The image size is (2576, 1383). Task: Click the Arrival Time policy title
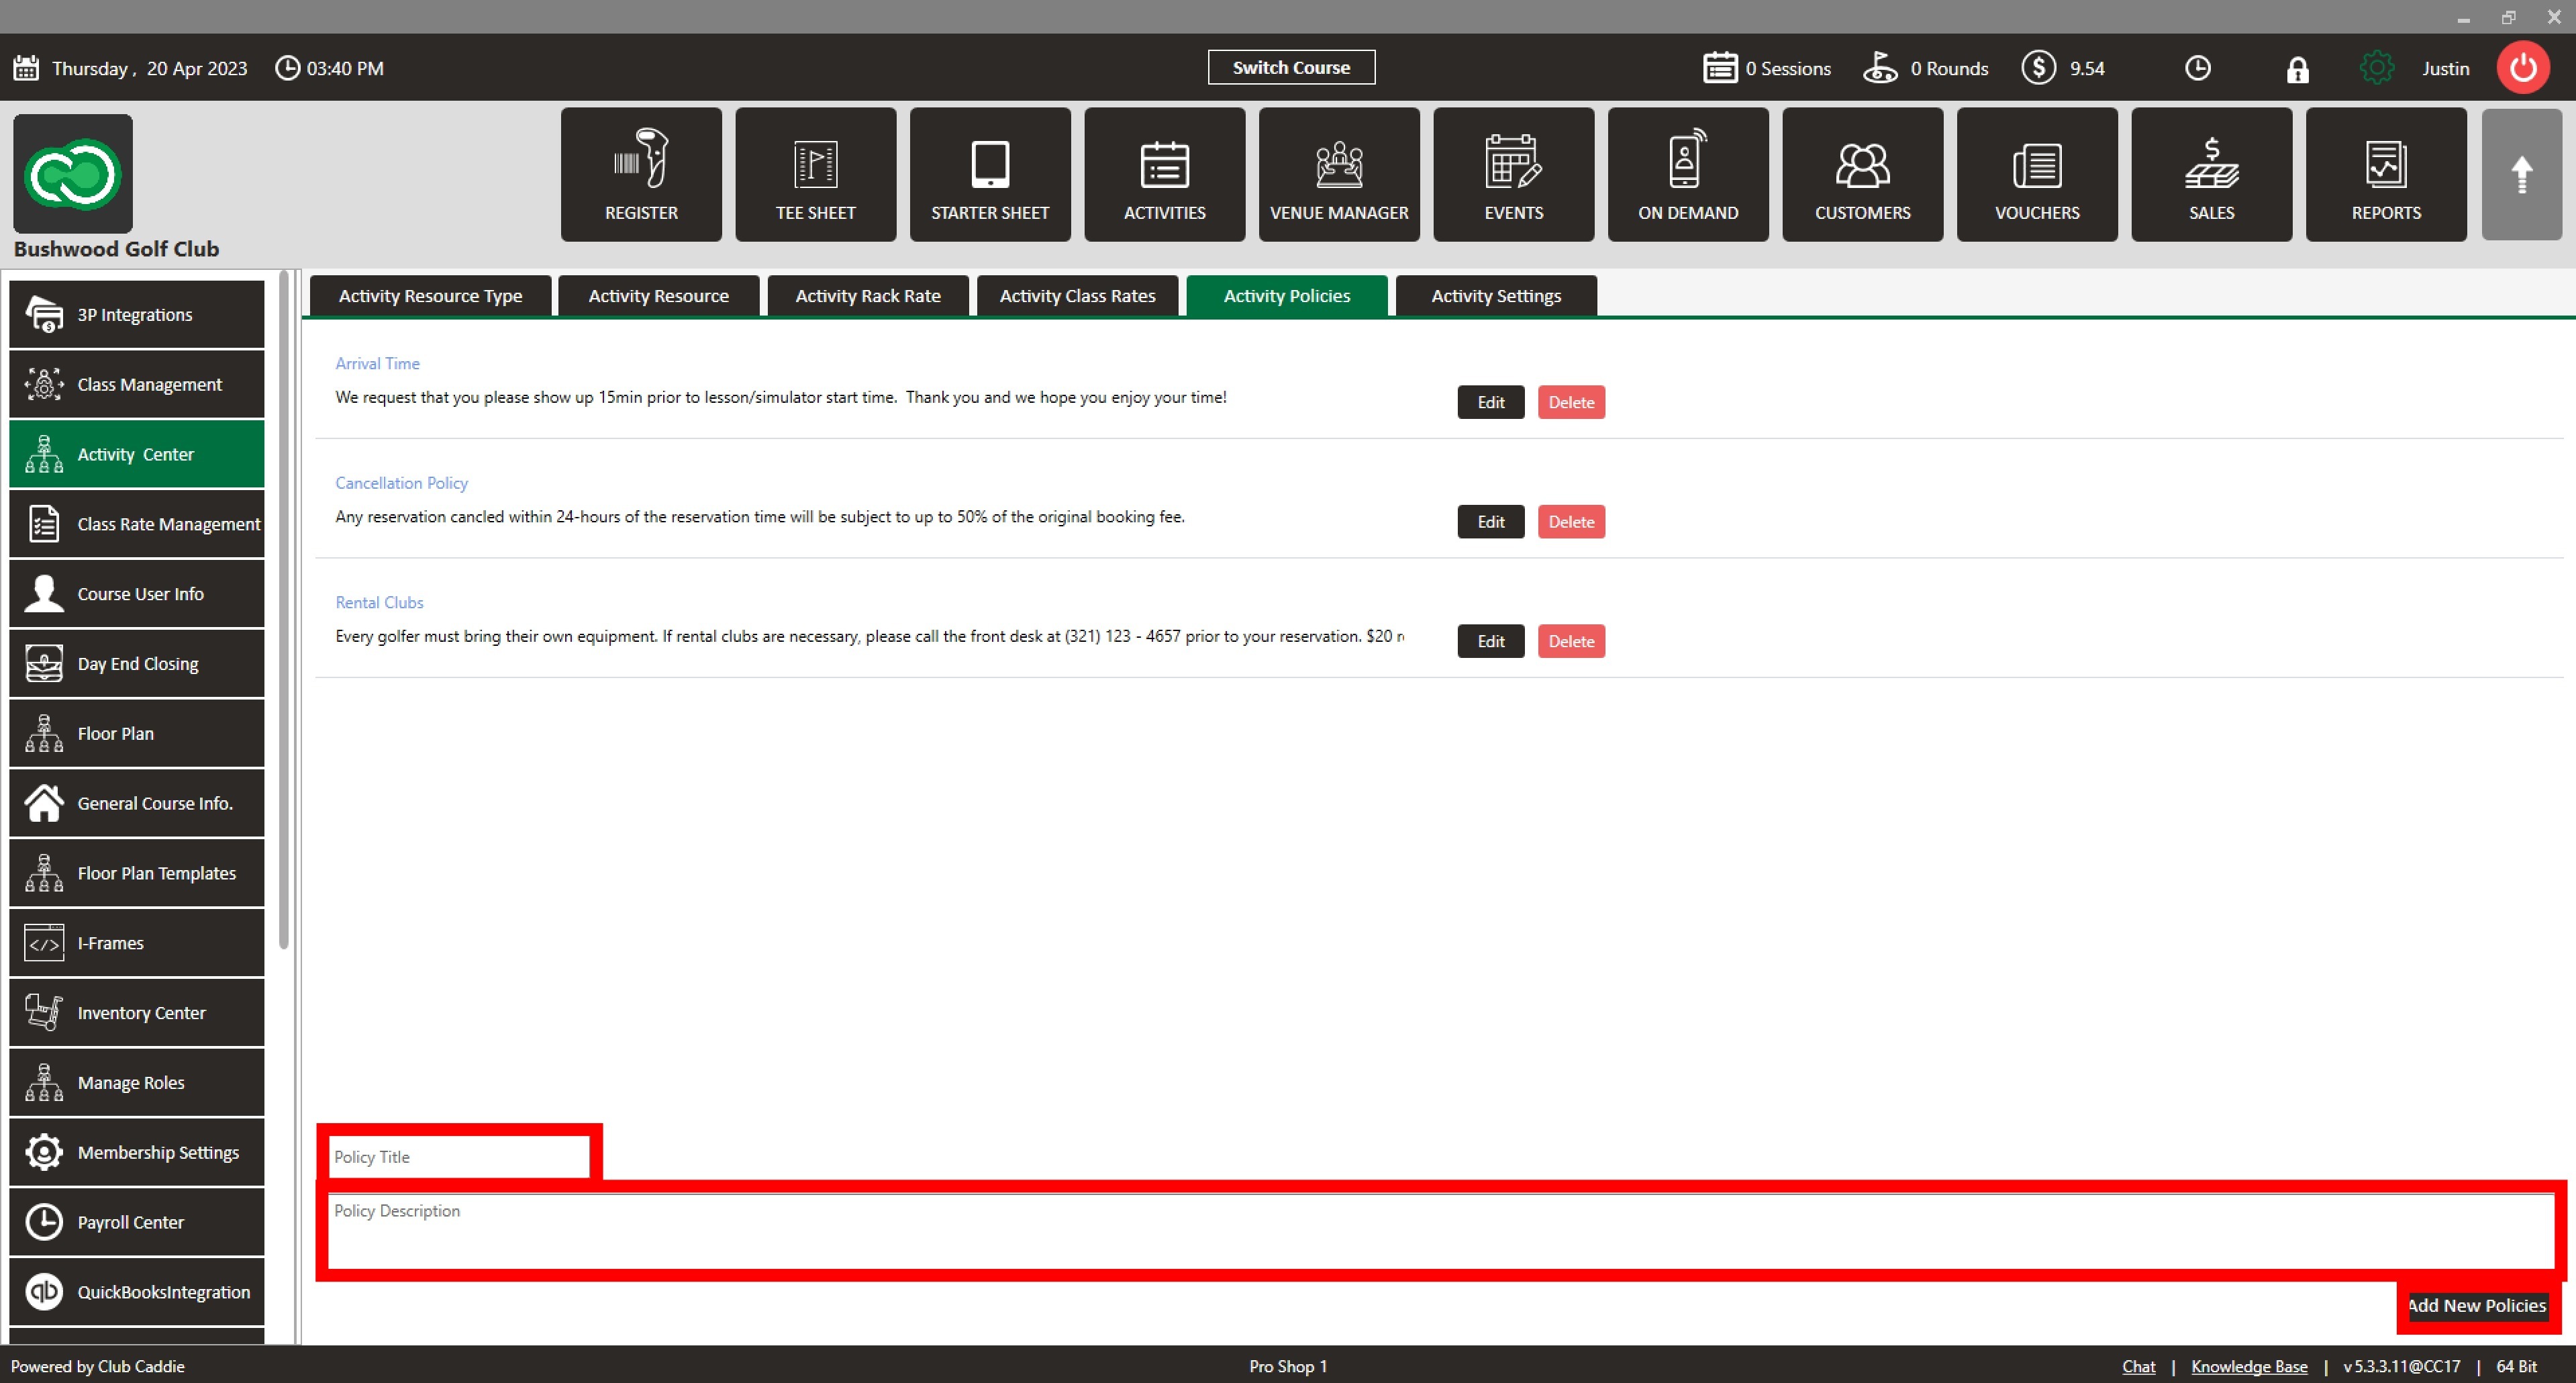377,363
